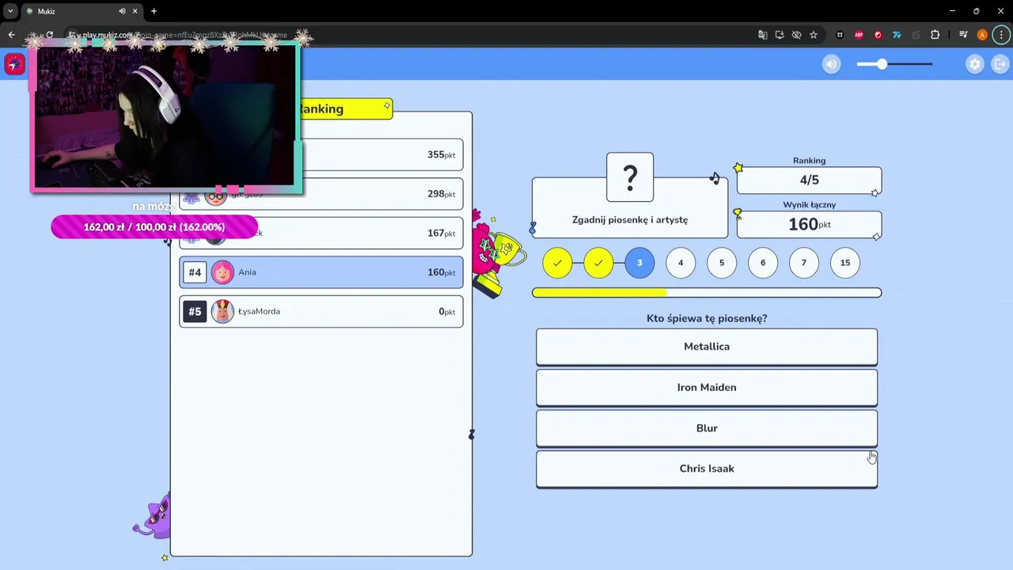Select ŁysaMorda's #5 ranking row
1013x570 pixels.
pyautogui.click(x=321, y=311)
